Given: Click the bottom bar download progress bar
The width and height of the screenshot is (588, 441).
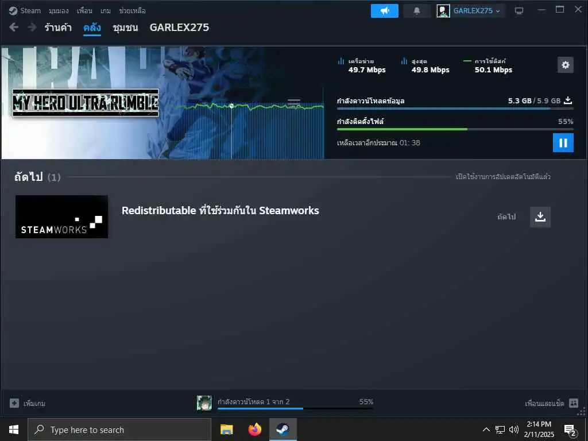Looking at the screenshot, I should (x=295, y=408).
